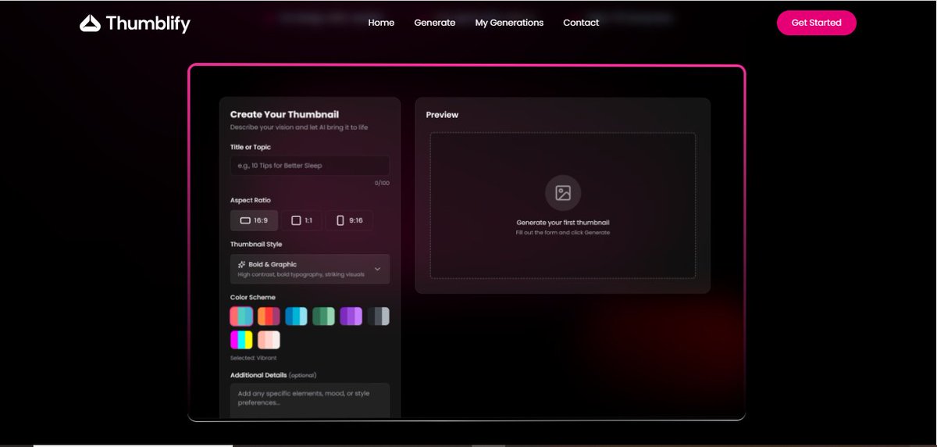Open the Generate nav item
Viewport: 937px width, 447px height.
435,23
